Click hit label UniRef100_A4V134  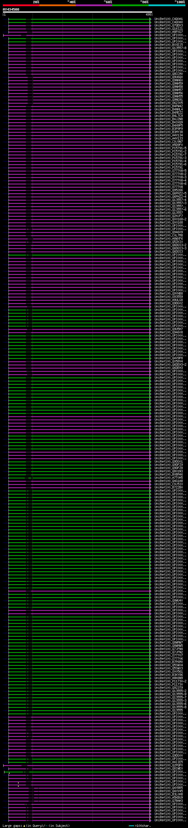click(x=169, y=135)
